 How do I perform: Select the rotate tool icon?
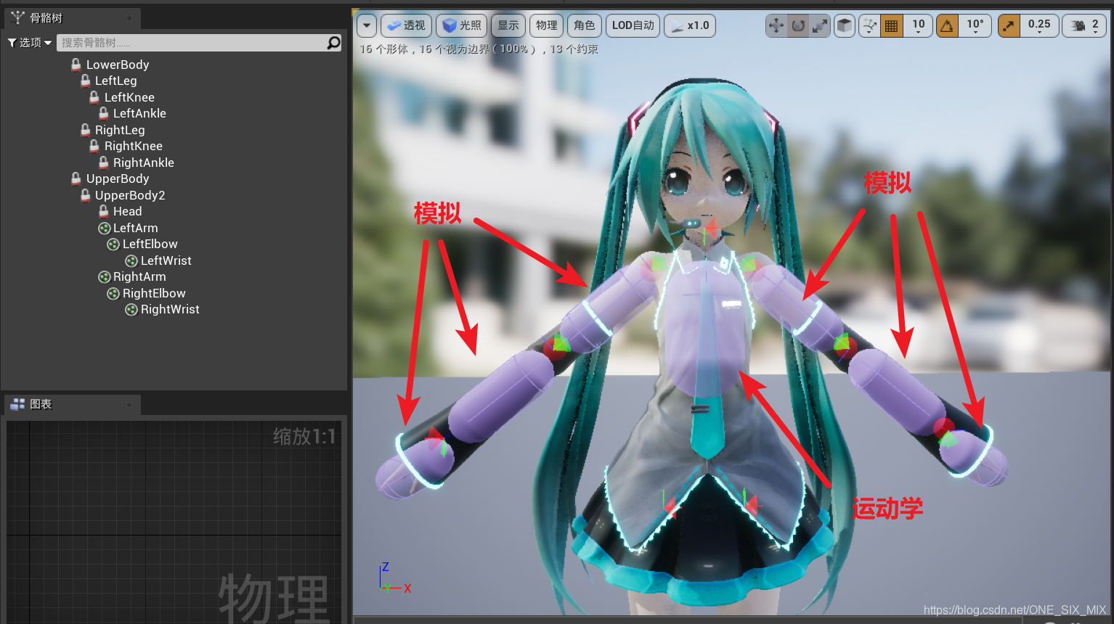click(797, 25)
